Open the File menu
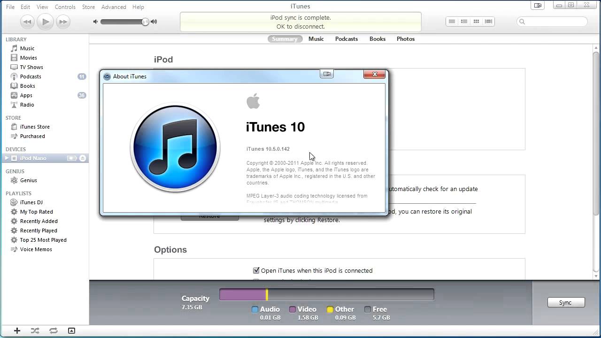The height and width of the screenshot is (338, 601). coord(10,7)
